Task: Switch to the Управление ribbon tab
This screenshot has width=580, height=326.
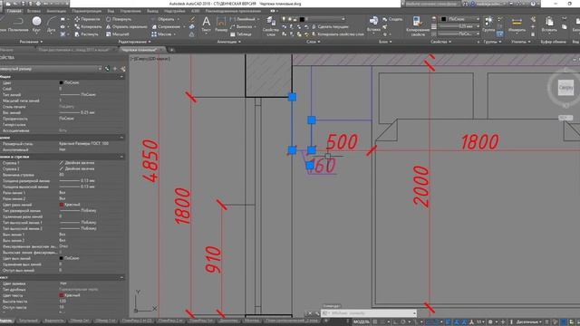Action: tap(130, 11)
